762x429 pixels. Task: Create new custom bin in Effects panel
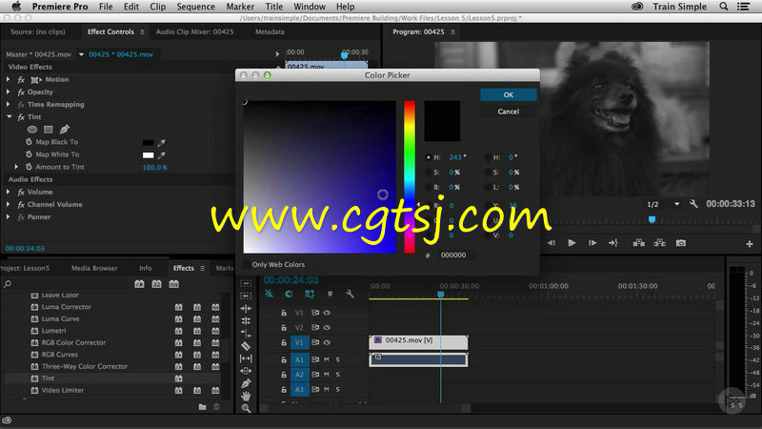[202, 407]
